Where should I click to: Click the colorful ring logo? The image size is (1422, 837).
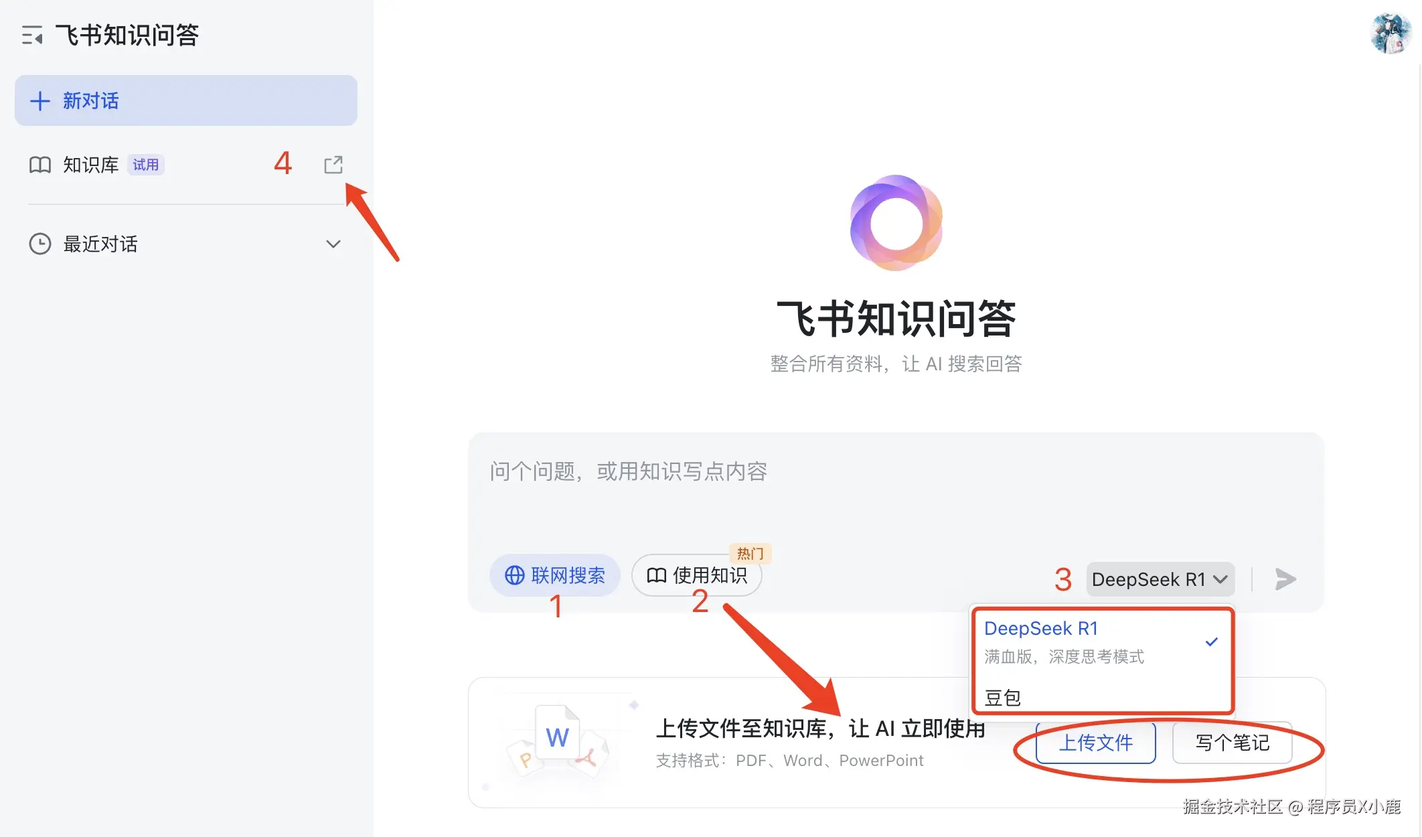coord(896,223)
